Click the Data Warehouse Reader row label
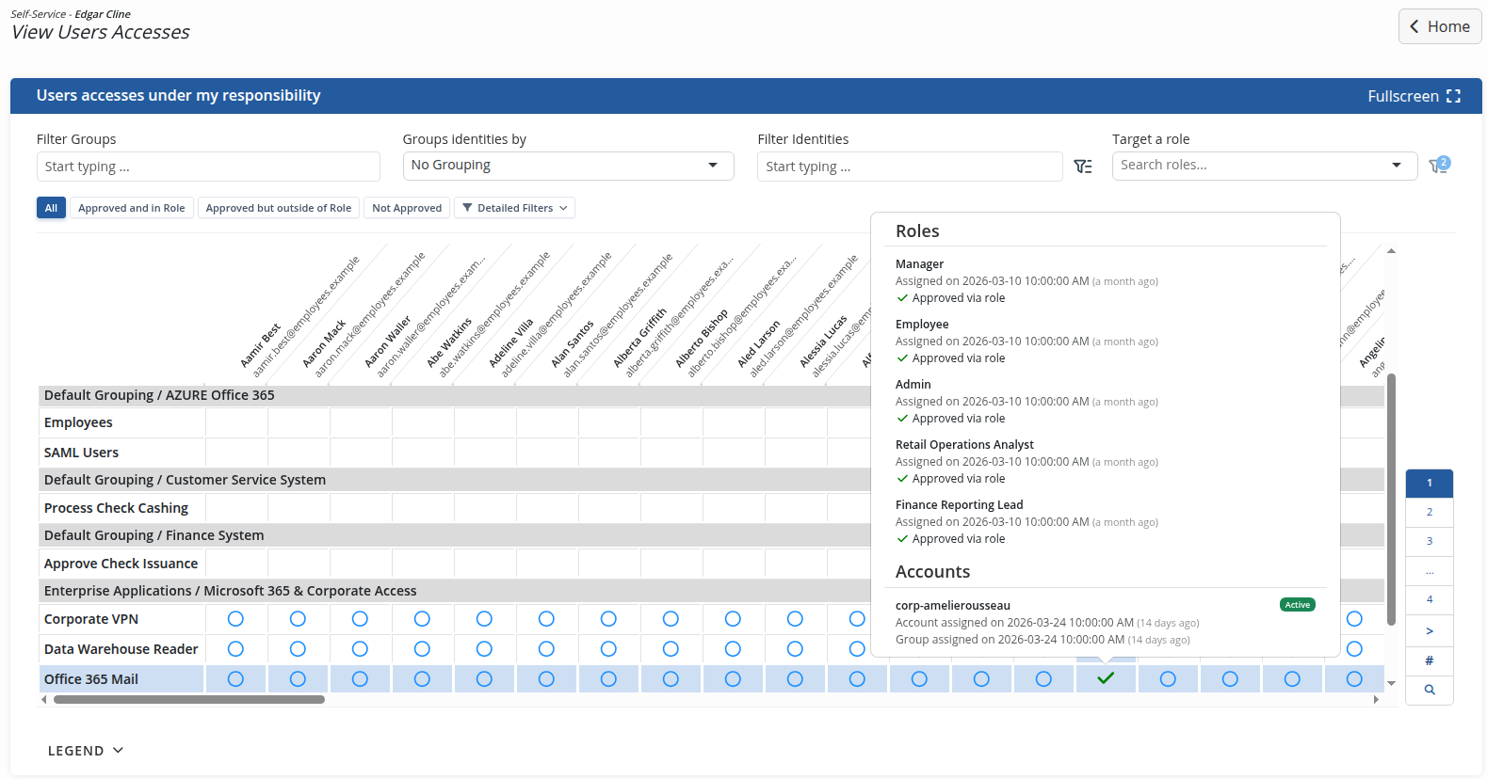1487x779 pixels. click(x=121, y=649)
